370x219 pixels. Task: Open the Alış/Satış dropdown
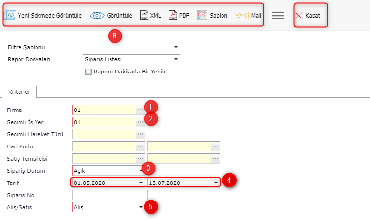[x=140, y=207]
